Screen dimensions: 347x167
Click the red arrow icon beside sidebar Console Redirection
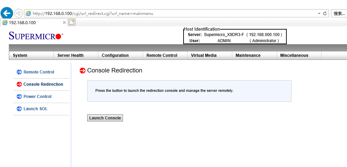coord(19,84)
